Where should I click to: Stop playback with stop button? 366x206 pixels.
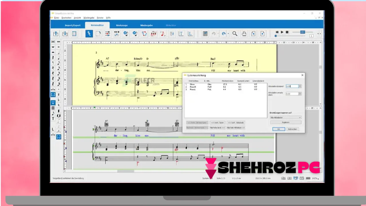pyautogui.click(x=287, y=32)
